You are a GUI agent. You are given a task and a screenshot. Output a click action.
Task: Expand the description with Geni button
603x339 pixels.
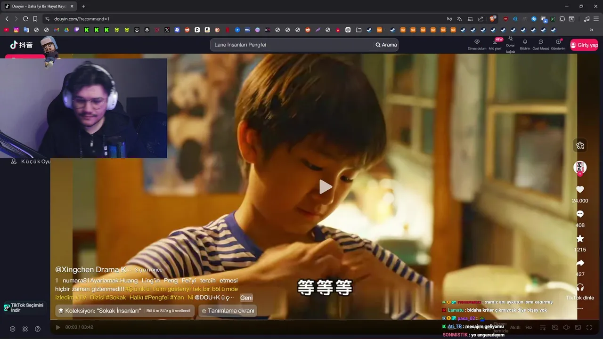(246, 298)
